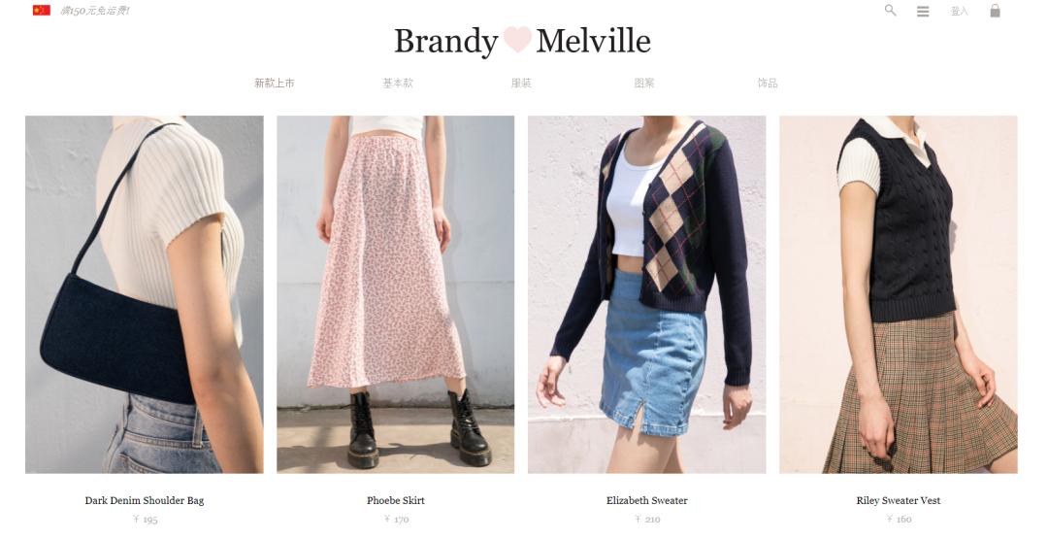Viewport: 1048px width, 540px height.
Task: View Dark Denim Shoulder Bag photo
Action: [x=145, y=294]
